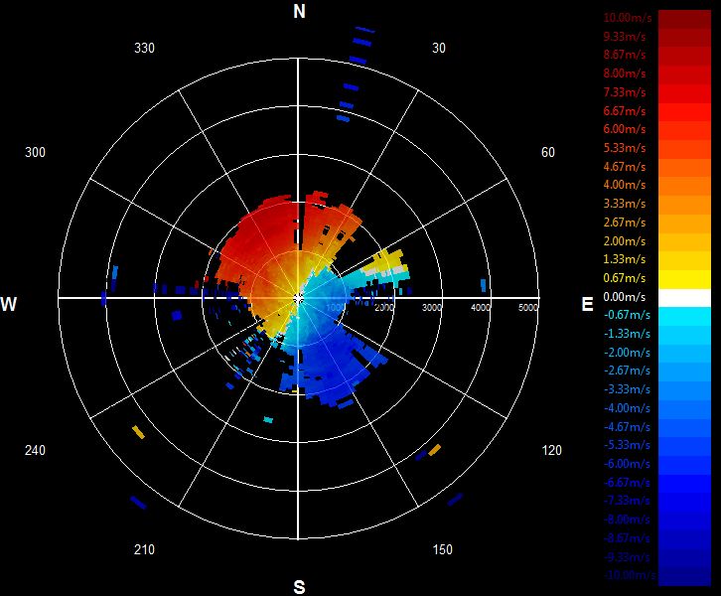Select the 150 degree azimuth label
Screen dimensions: 721x596
442,549
